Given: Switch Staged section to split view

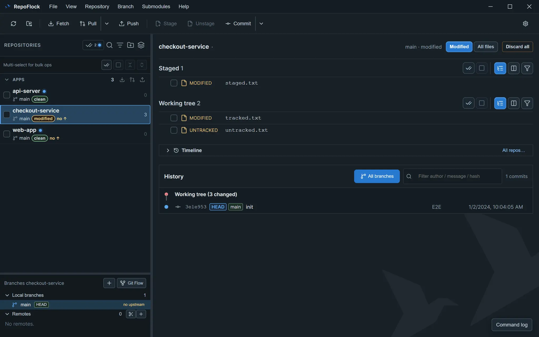Looking at the screenshot, I should pyautogui.click(x=513, y=68).
